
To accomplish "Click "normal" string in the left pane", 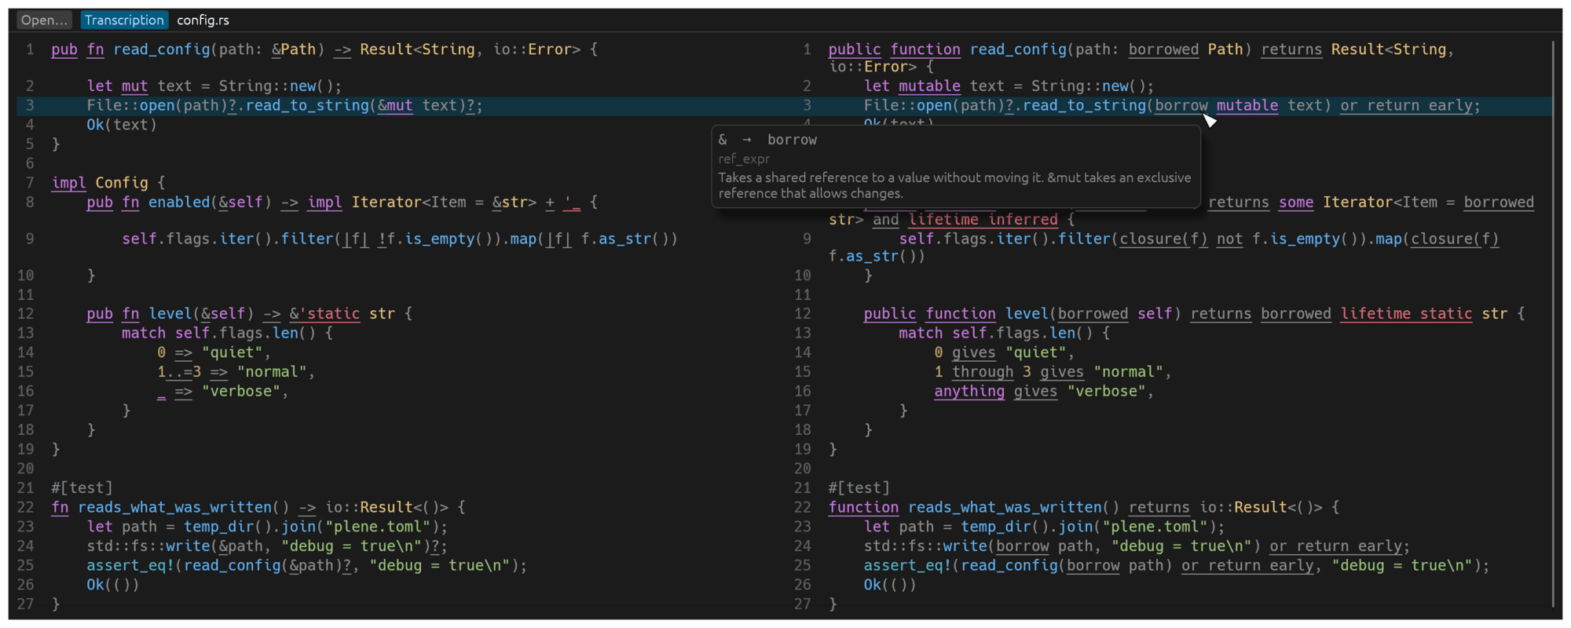I will (272, 372).
